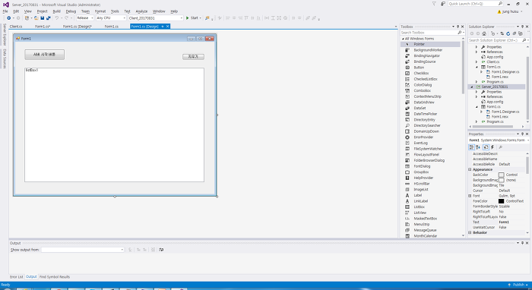The image size is (532, 290).
Task: Toggle the Properties view button in Properties panel
Action: pos(486,147)
